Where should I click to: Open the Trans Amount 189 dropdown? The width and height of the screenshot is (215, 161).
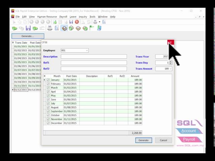pyautogui.click(x=170, y=69)
